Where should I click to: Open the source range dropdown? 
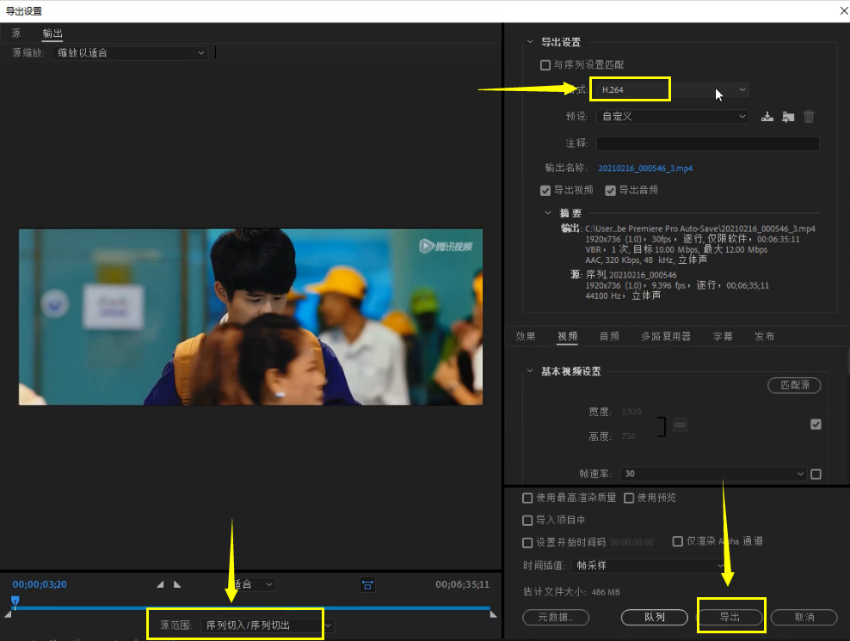[268, 626]
